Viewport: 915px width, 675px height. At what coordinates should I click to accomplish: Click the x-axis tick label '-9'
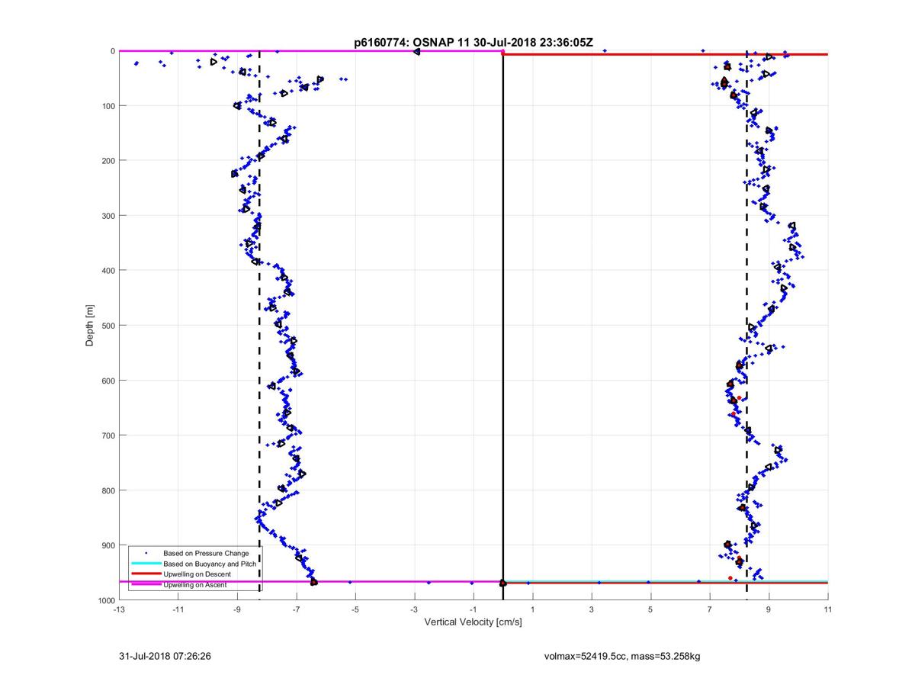coord(236,609)
